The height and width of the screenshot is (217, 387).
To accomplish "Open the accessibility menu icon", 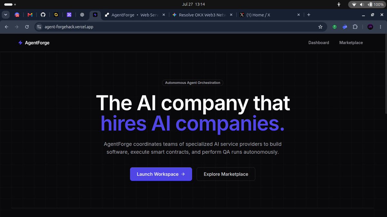I will [x=339, y=5].
